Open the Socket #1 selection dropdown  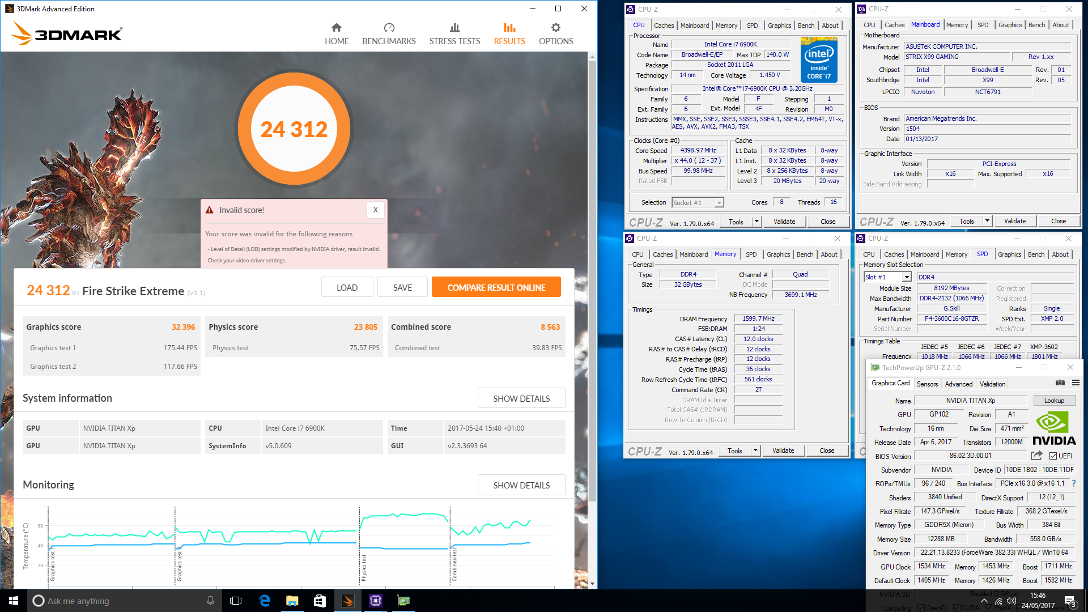(x=698, y=203)
